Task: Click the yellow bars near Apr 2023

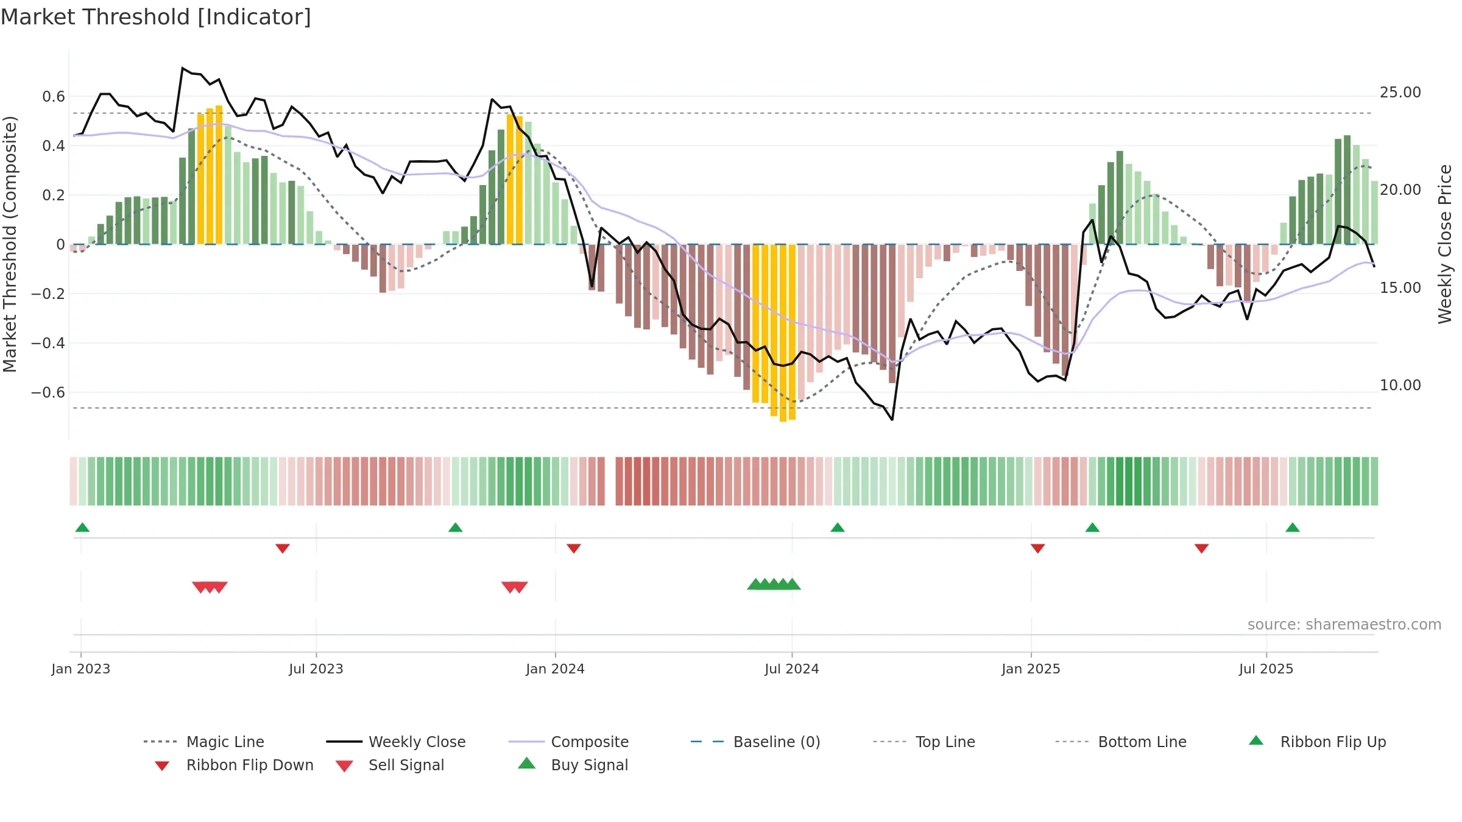Action: [210, 175]
